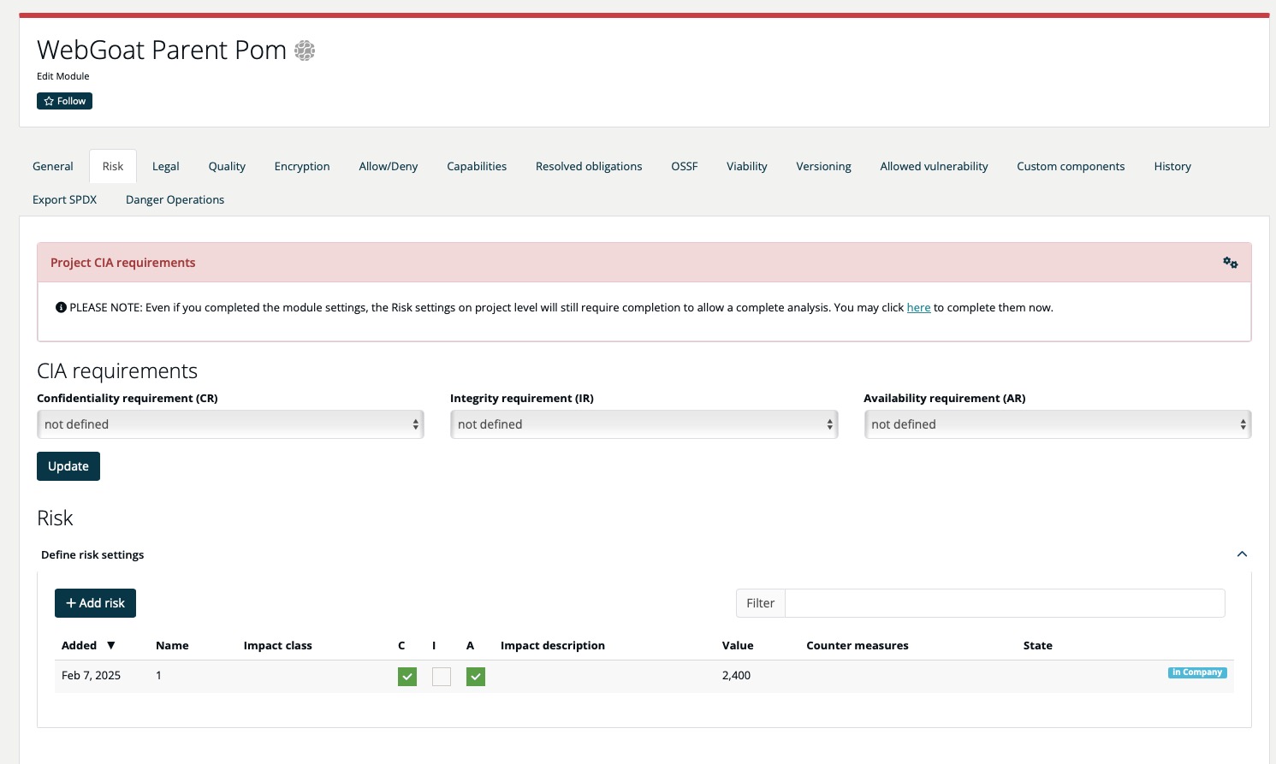
Task: Open the Allowed vulnerability tab
Action: [x=935, y=166]
